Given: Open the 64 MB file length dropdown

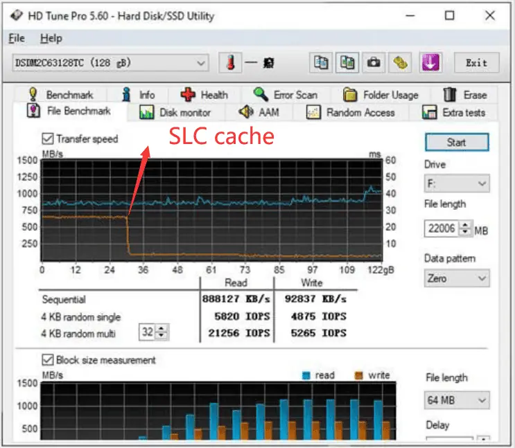Looking at the screenshot, I should point(457,400).
